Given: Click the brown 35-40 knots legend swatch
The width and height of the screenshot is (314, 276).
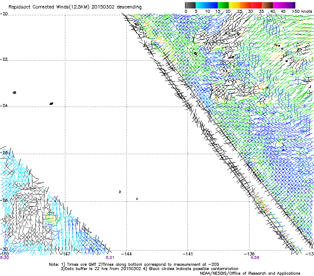Looking at the screenshot, I should pyautogui.click(x=267, y=5).
